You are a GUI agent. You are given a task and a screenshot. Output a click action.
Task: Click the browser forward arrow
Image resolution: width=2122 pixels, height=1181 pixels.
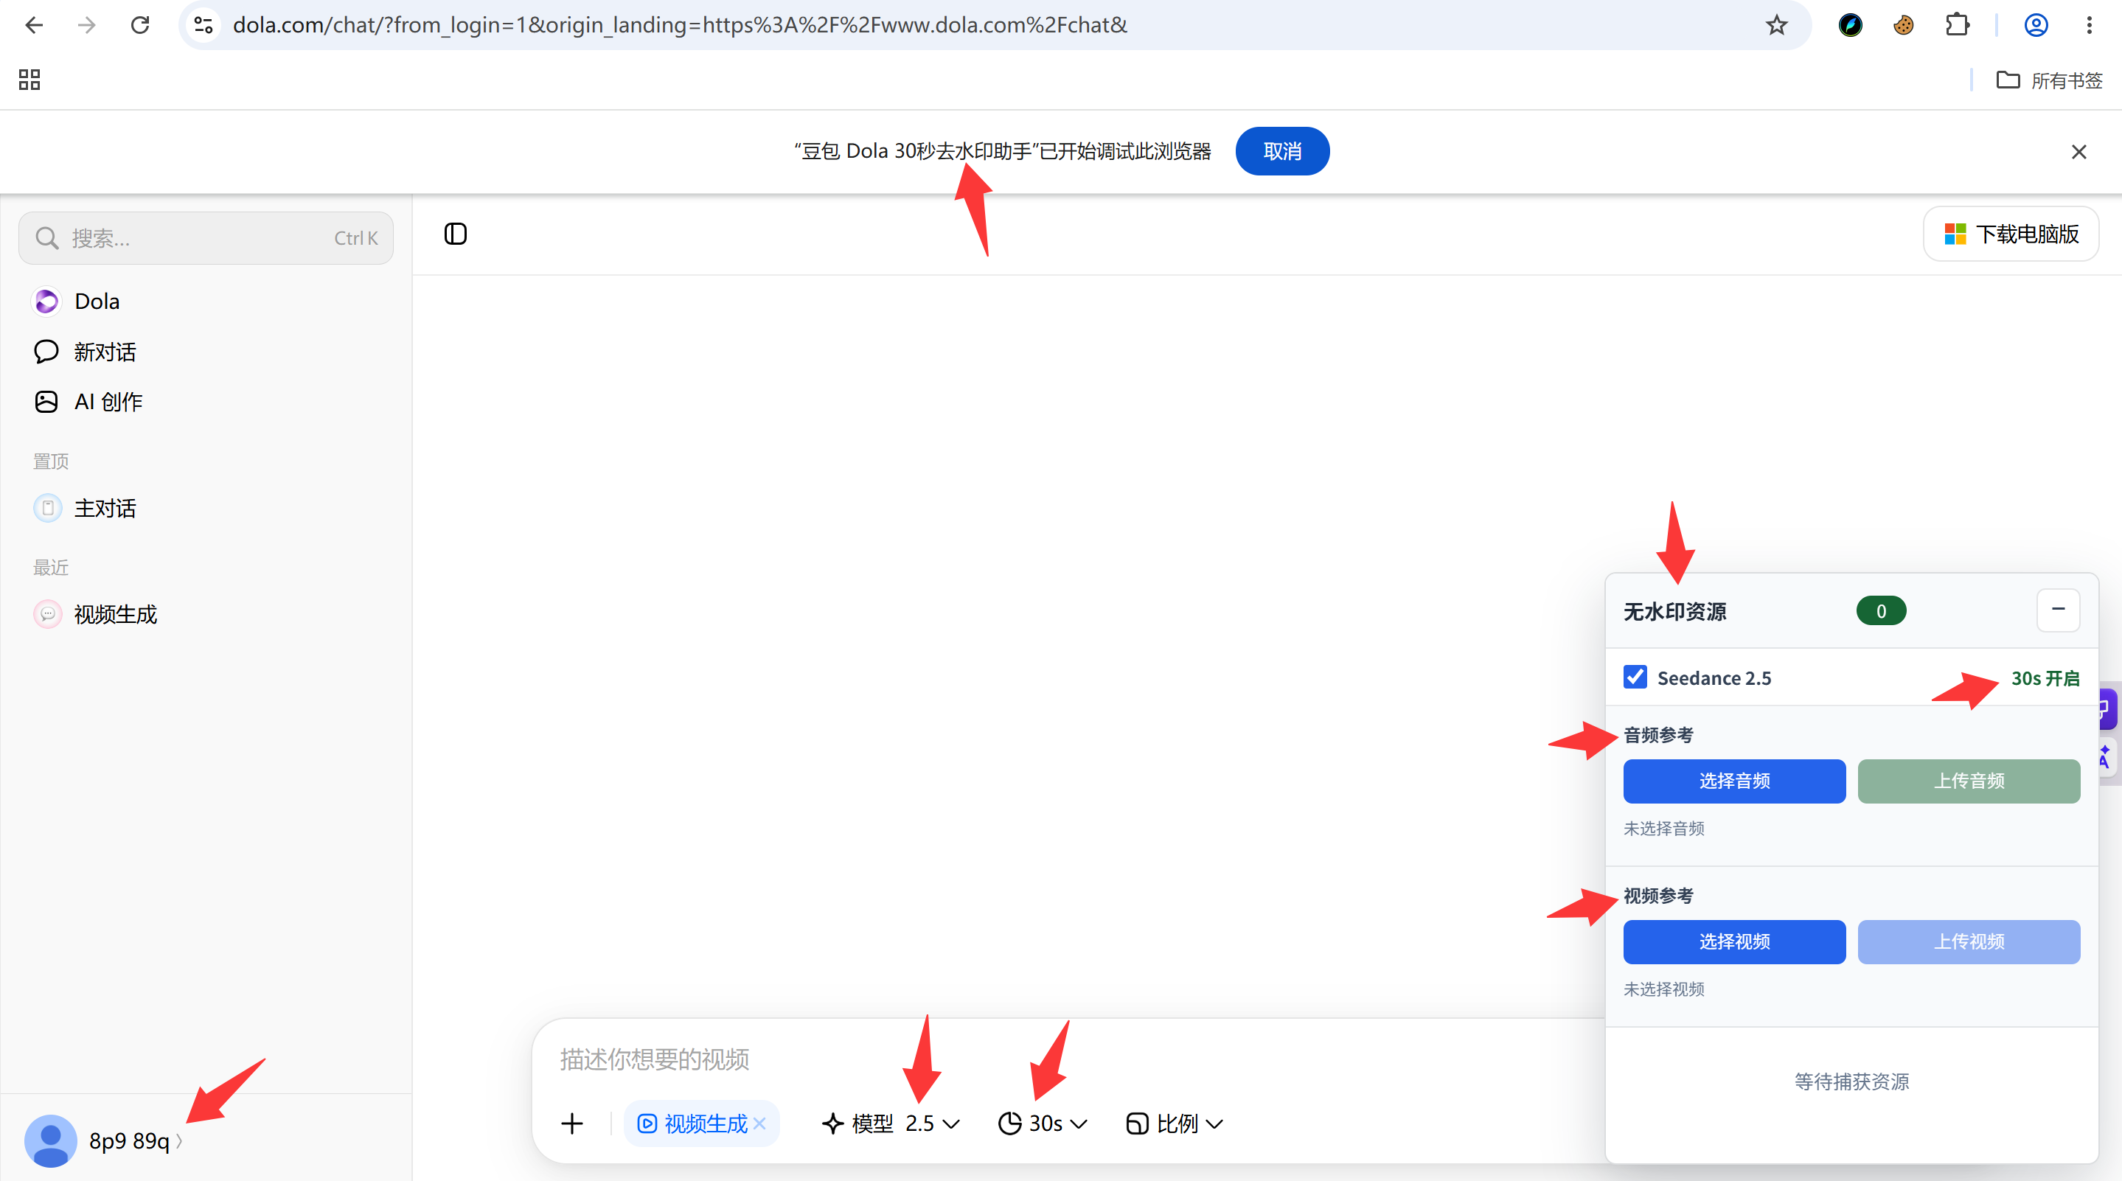pos(86,25)
